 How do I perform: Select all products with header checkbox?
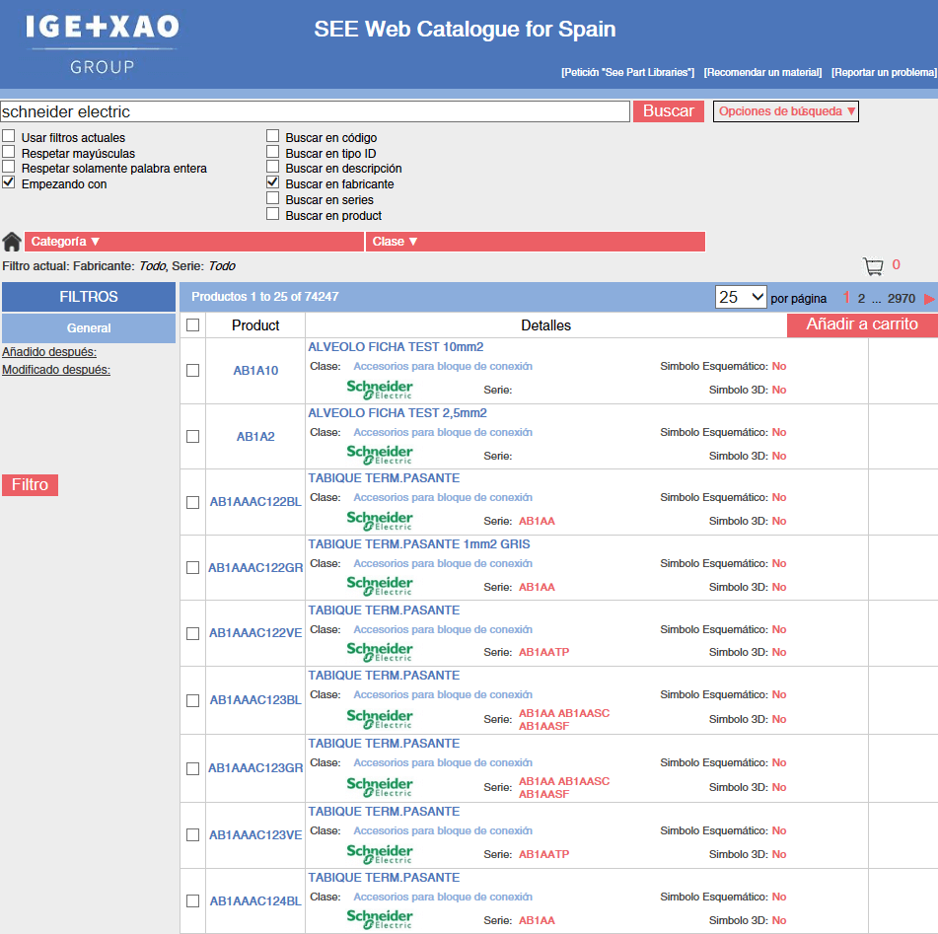pos(192,324)
